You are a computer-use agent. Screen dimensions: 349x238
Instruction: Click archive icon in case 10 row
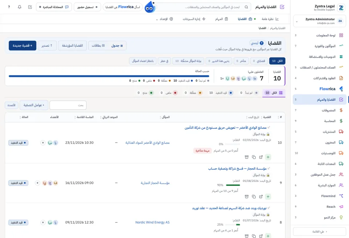click(246, 157)
